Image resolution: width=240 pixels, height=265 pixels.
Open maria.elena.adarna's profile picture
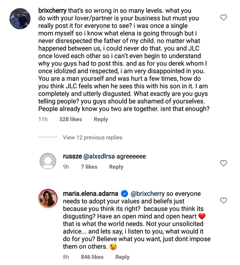[x=48, y=198]
